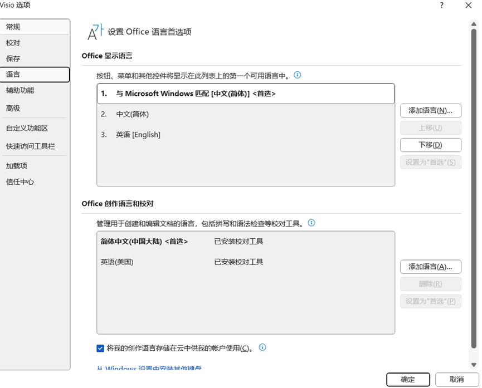Click the 上移(U) button
The width and height of the screenshot is (482, 388).
(430, 128)
